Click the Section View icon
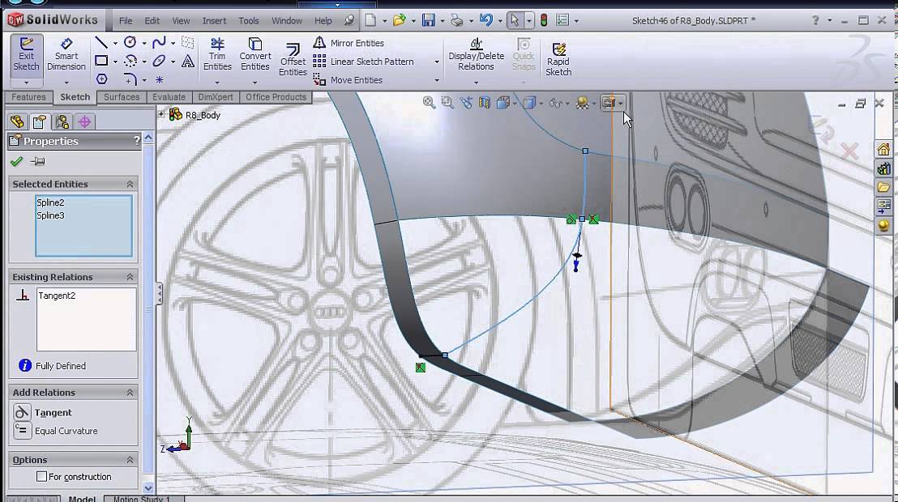898x502 pixels. click(485, 103)
